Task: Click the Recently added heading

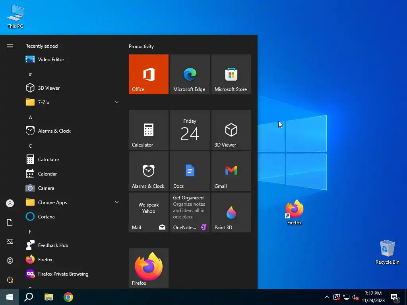Action: coord(41,46)
